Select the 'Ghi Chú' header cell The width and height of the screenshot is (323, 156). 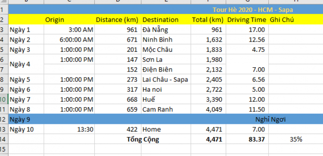[296, 20]
